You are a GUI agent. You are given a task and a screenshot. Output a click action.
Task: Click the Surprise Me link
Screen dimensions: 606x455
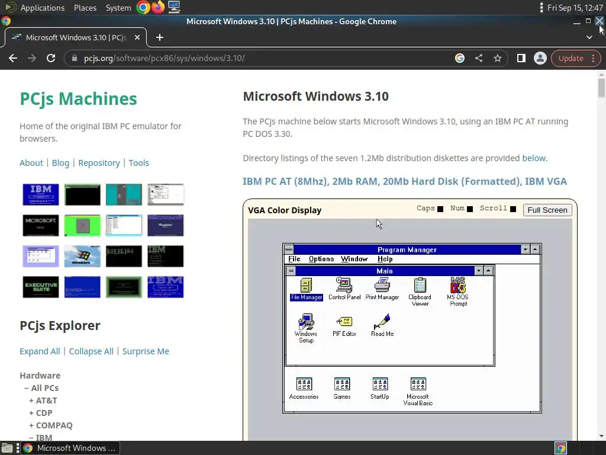point(146,351)
